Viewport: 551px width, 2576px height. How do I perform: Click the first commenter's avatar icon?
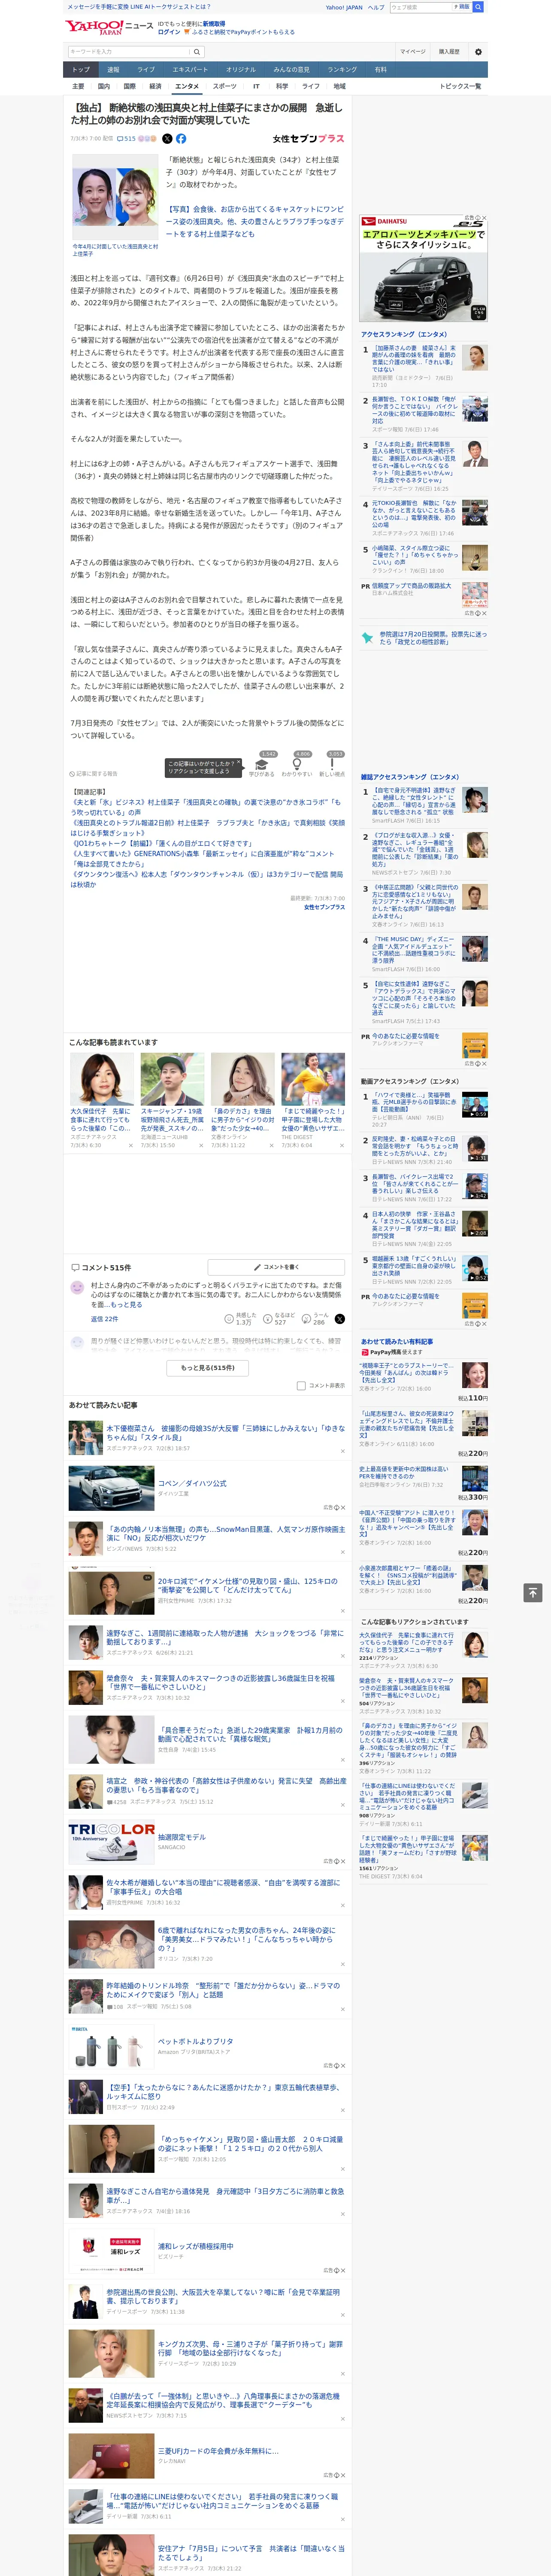click(77, 1288)
